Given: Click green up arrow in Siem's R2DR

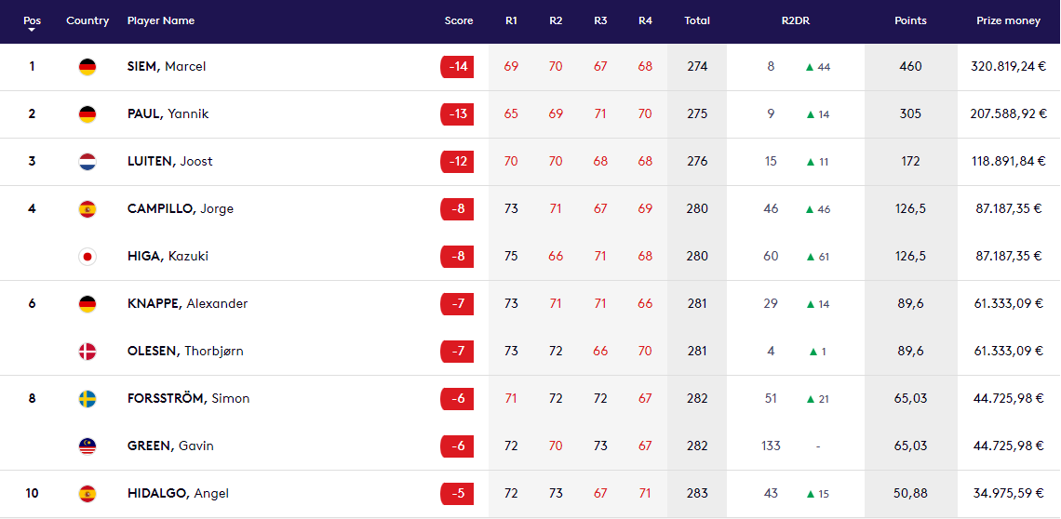Looking at the screenshot, I should coord(810,67).
